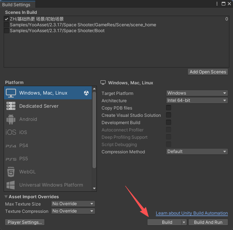Viewport: 233px width, 230px height.
Task: Select the scene_home scene path text
Action: [x=83, y=25]
